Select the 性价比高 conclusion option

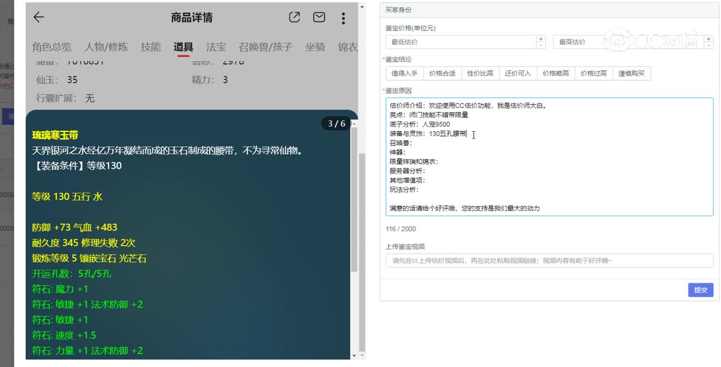(x=480, y=73)
